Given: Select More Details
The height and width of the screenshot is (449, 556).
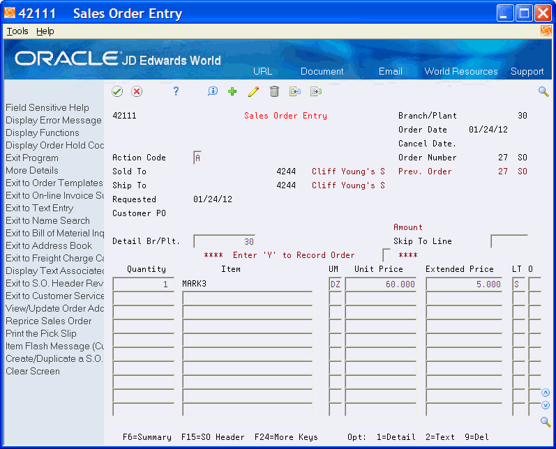Looking at the screenshot, I should pos(32,170).
